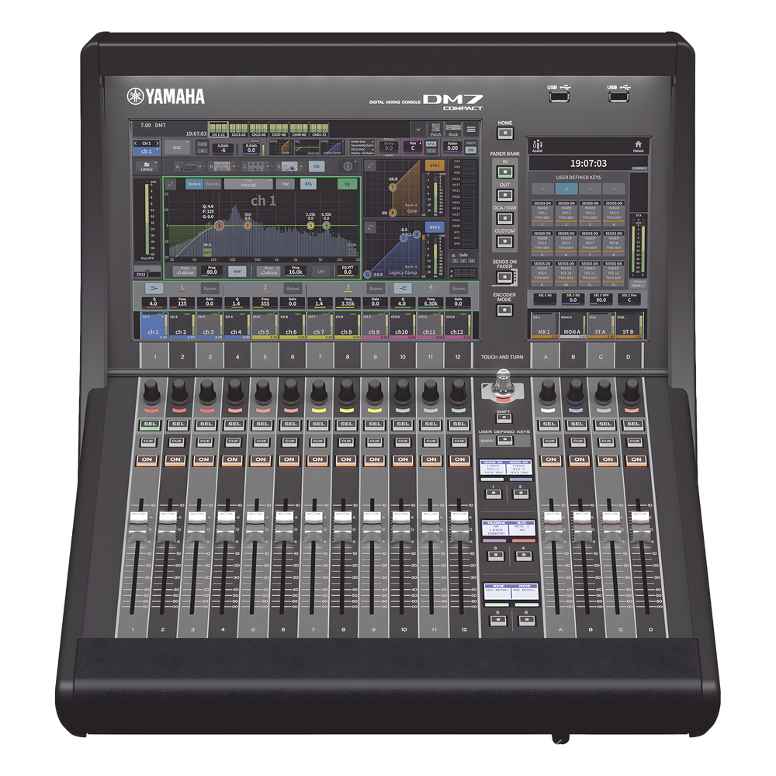
Task: Tap the Home icon on utility screen
Action: (639, 146)
